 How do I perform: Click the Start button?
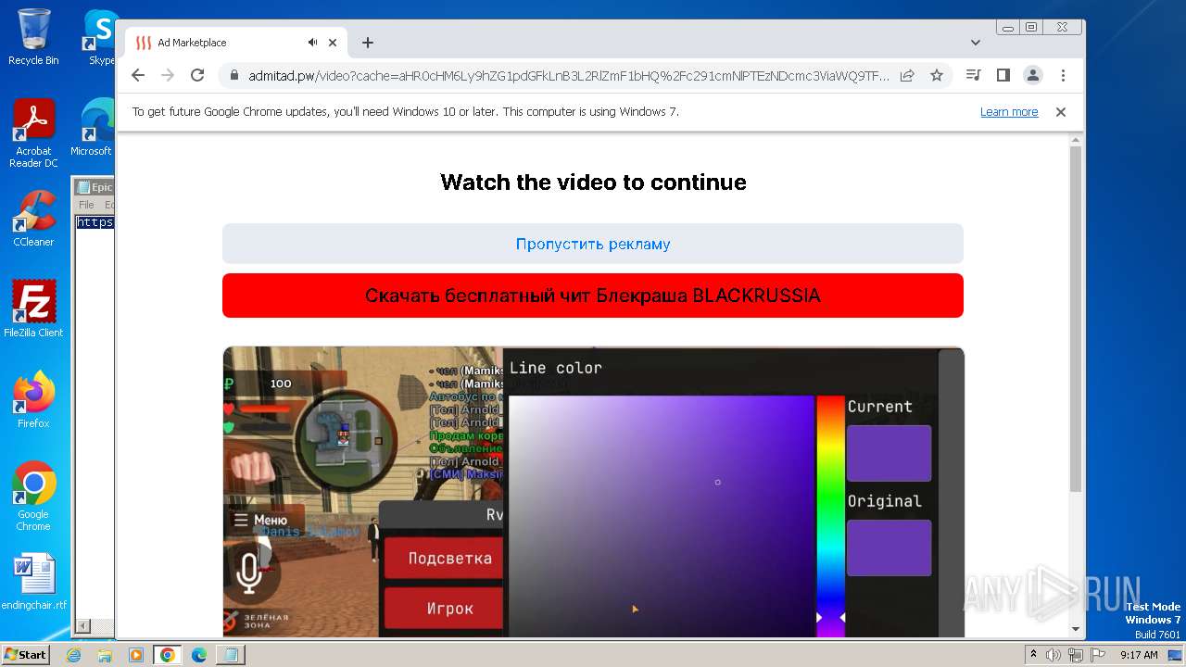pyautogui.click(x=25, y=655)
